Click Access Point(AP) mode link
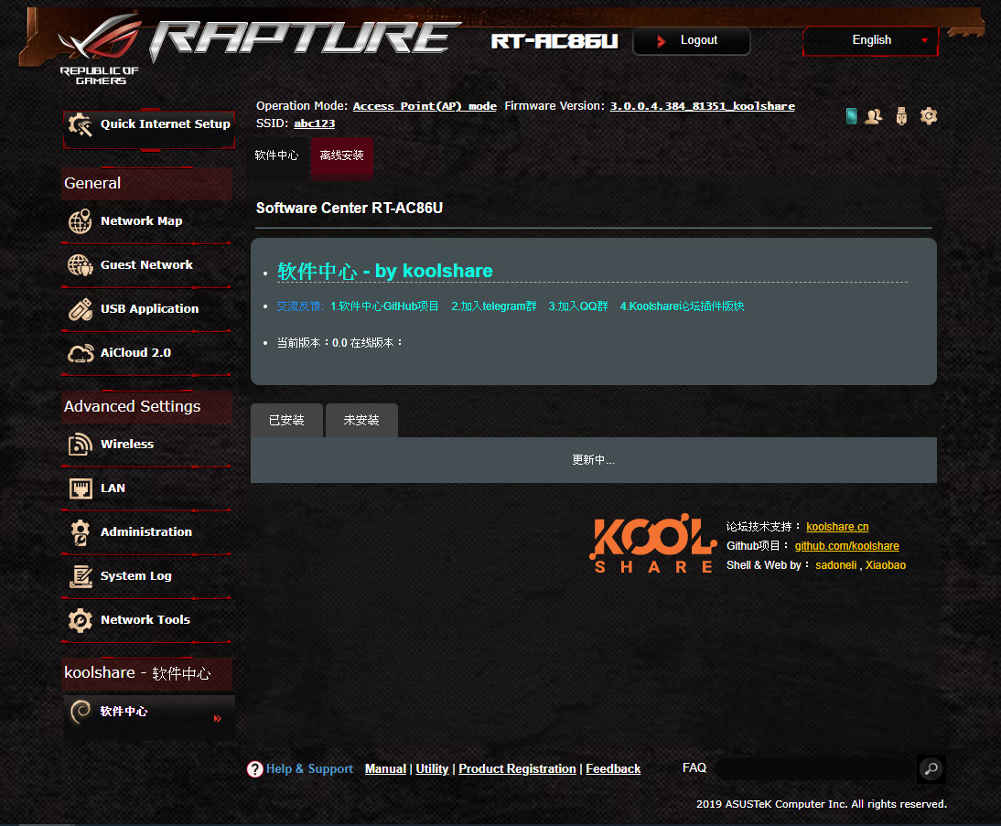The width and height of the screenshot is (1001, 826). click(x=425, y=106)
